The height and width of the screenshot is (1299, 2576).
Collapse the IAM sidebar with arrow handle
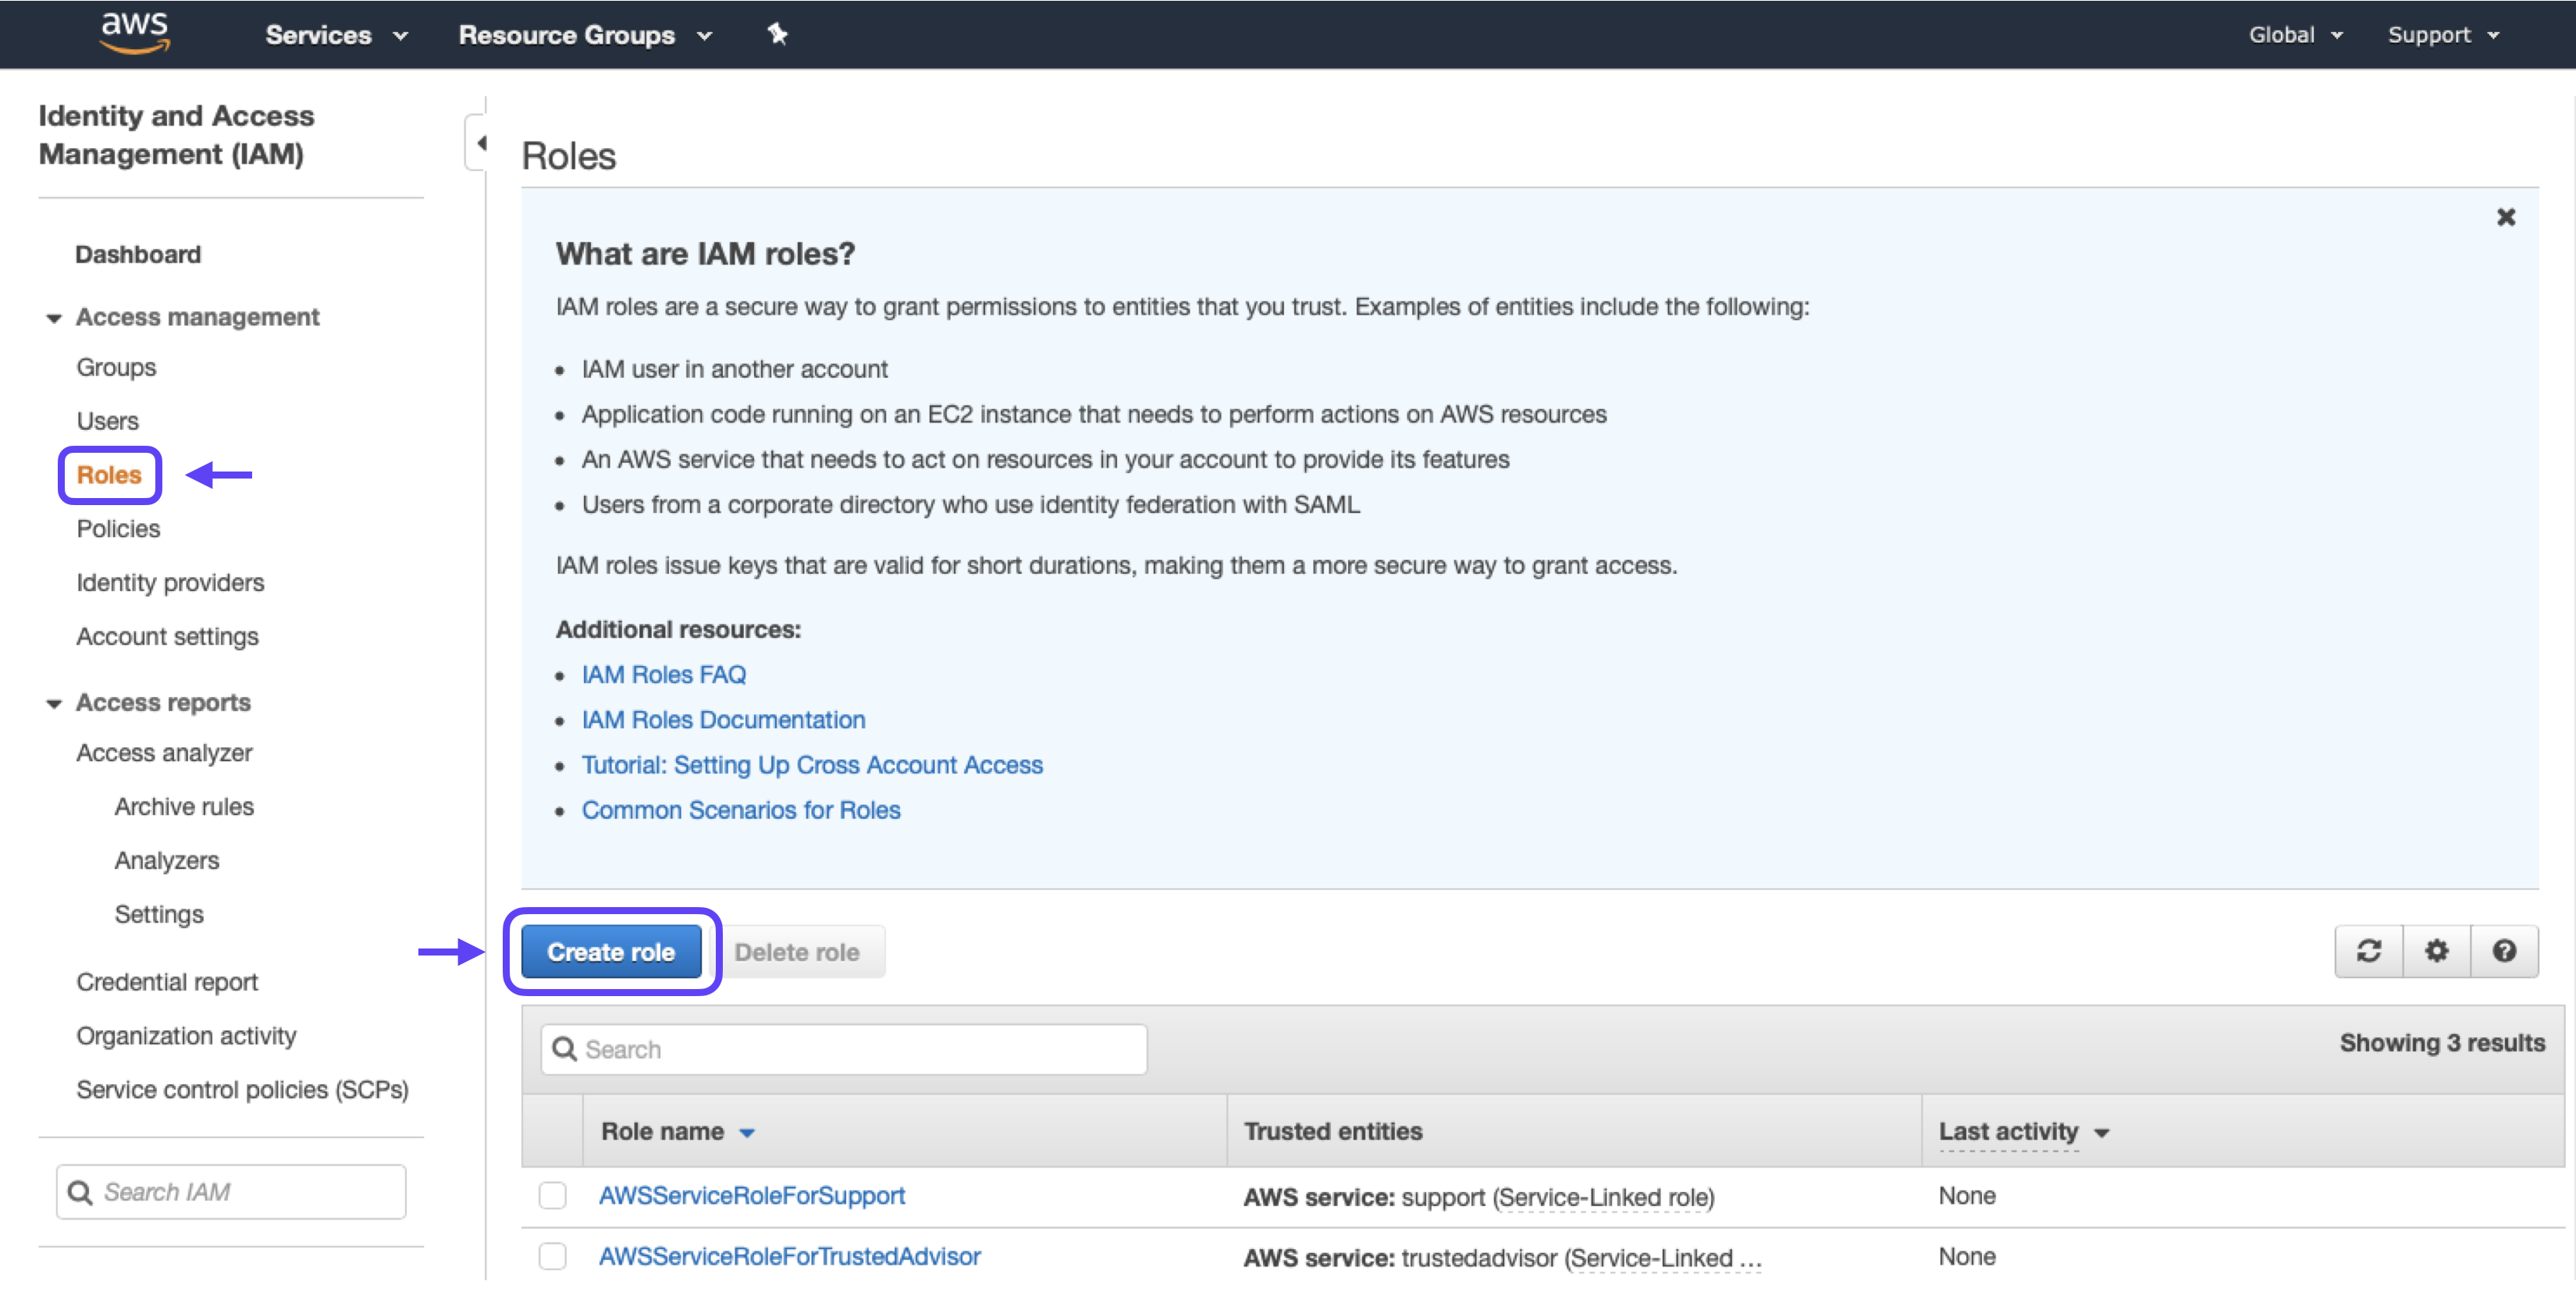click(x=478, y=143)
